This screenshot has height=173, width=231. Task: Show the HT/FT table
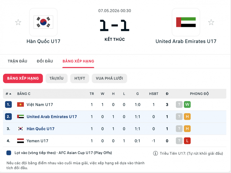80,78
